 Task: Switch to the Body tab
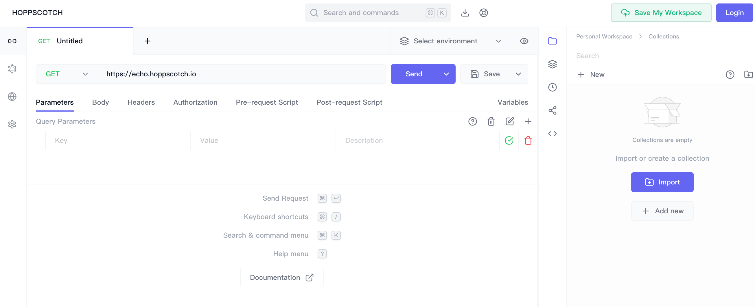click(101, 102)
